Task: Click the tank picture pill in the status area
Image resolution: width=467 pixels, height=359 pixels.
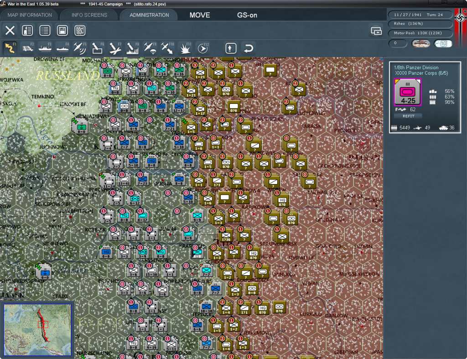Action: coord(420,43)
